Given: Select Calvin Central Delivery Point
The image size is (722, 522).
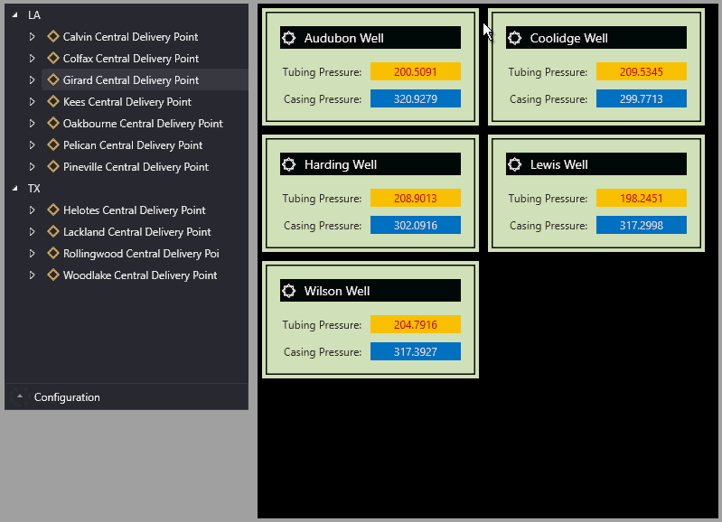Looking at the screenshot, I should 130,37.
